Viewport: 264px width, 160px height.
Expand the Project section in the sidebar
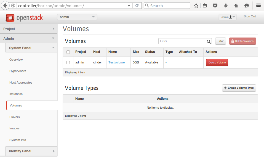(x=29, y=29)
